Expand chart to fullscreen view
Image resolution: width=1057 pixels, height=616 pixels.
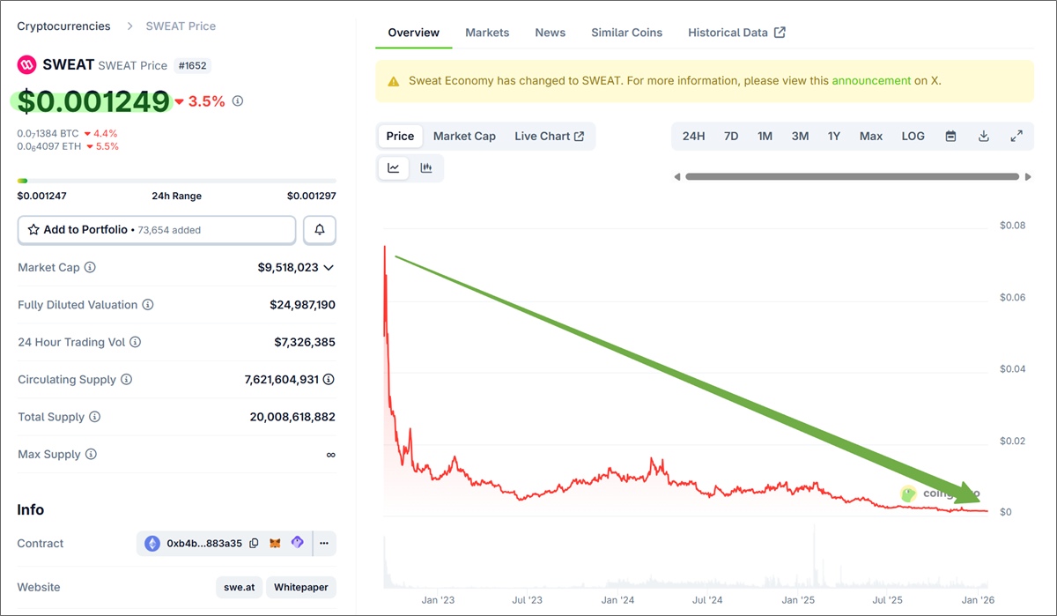(x=1016, y=136)
